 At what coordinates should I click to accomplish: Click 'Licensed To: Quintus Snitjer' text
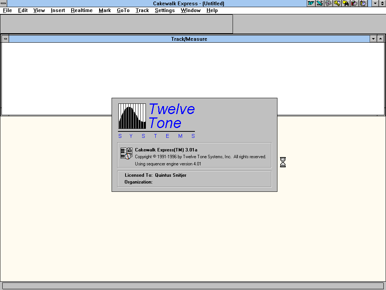coord(155,175)
